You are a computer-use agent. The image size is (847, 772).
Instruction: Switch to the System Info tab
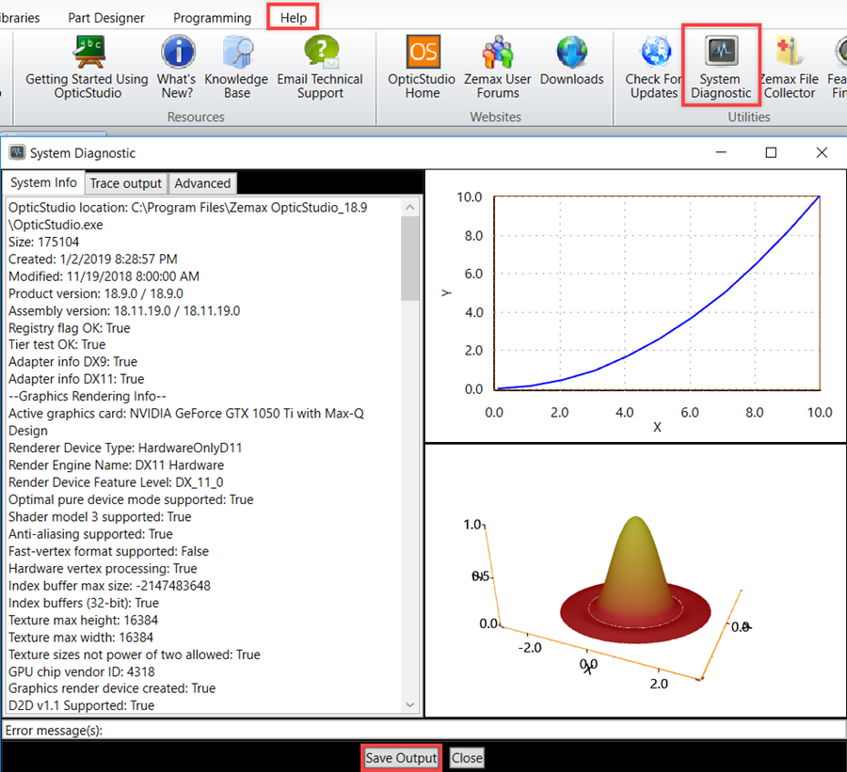pos(43,182)
